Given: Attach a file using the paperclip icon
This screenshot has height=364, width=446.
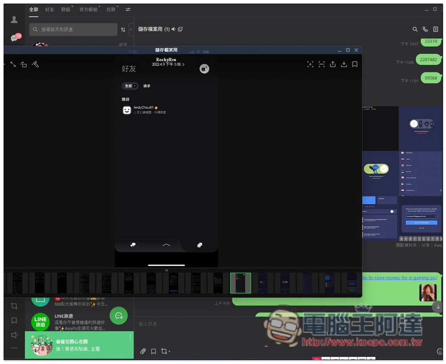Looking at the screenshot, I should (x=143, y=351).
